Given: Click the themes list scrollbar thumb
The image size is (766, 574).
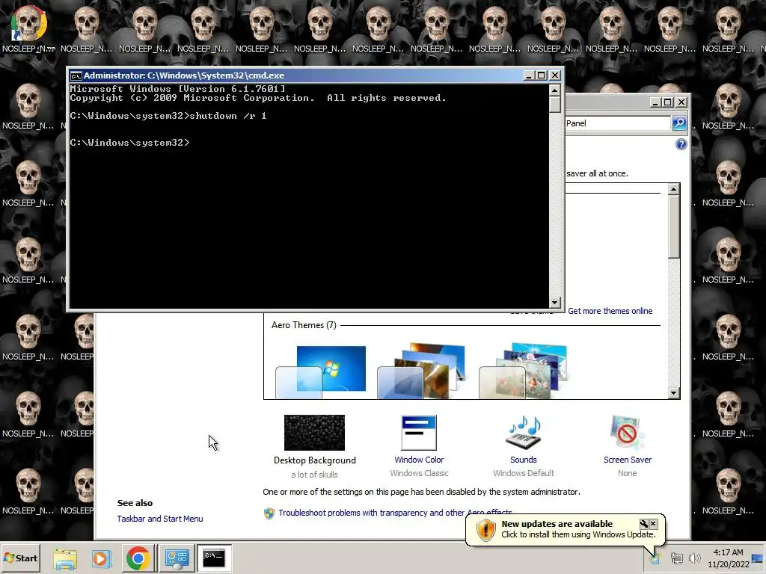Looking at the screenshot, I should coord(674,226).
